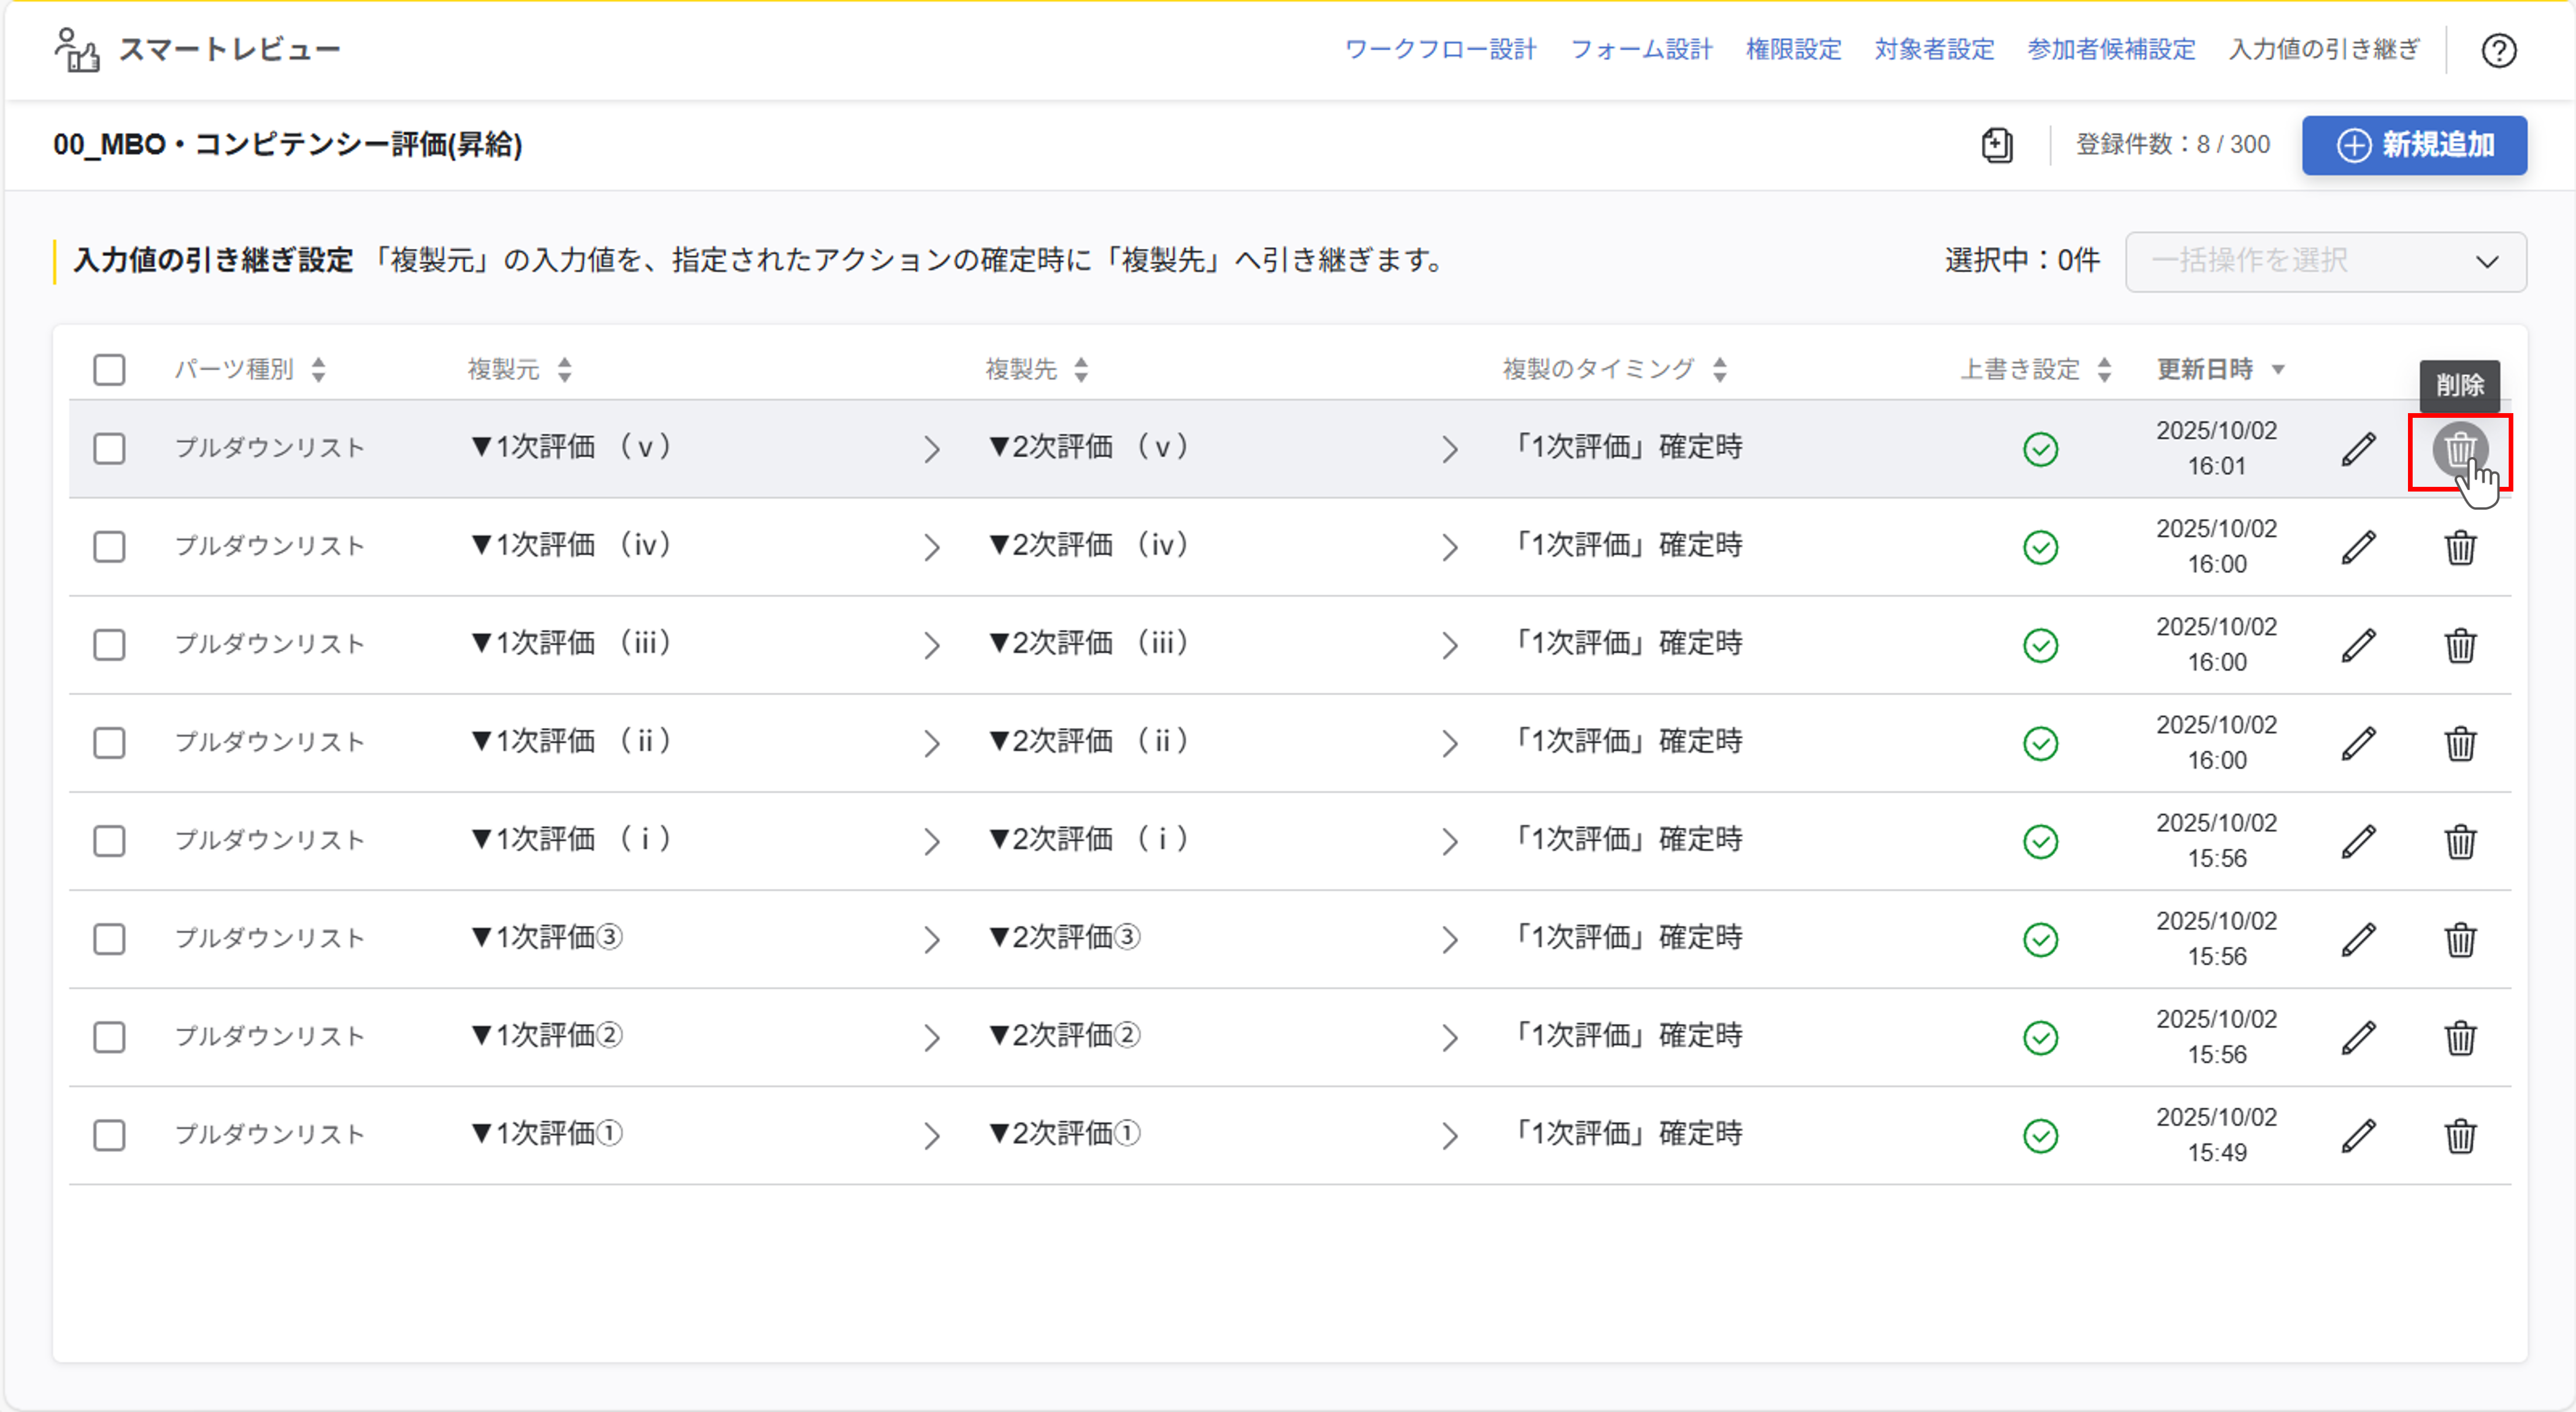
Task: Open the 参加者候補設定 link
Action: point(2110,50)
